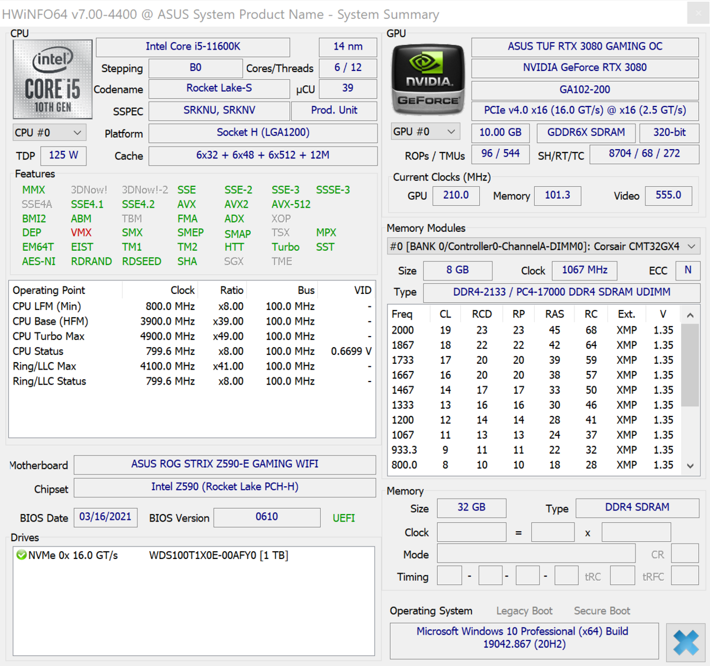The width and height of the screenshot is (710, 666).
Task: Click the TDP 125 W field
Action: [64, 156]
